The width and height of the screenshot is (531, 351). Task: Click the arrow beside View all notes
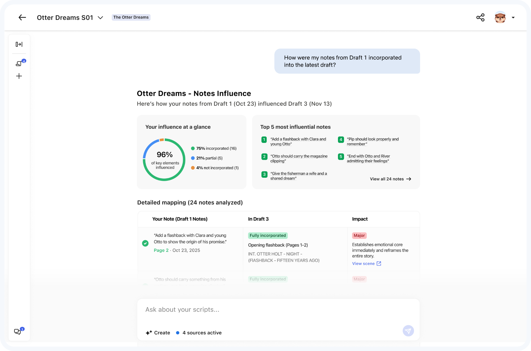coord(409,179)
